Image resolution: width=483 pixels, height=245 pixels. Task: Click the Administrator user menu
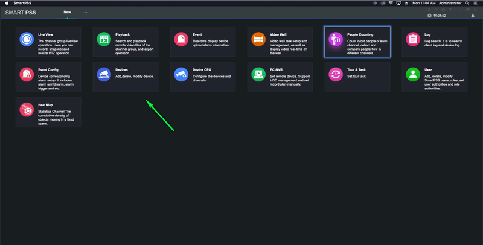450,3
